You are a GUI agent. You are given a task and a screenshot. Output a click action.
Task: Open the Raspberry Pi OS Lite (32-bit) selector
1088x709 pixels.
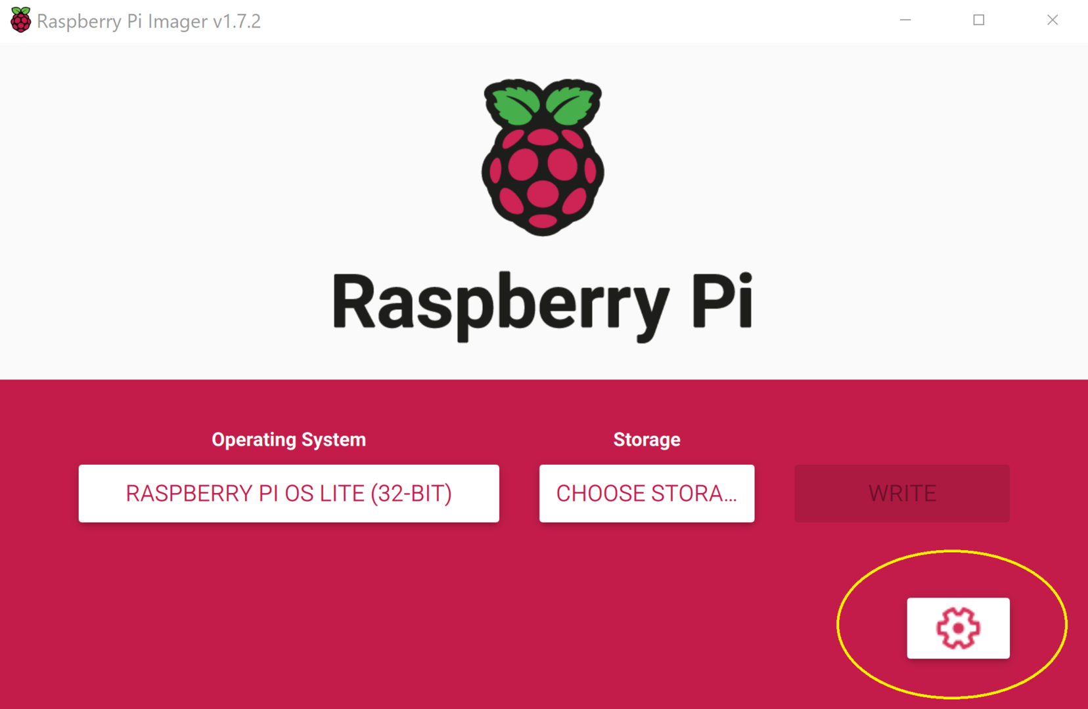(288, 493)
